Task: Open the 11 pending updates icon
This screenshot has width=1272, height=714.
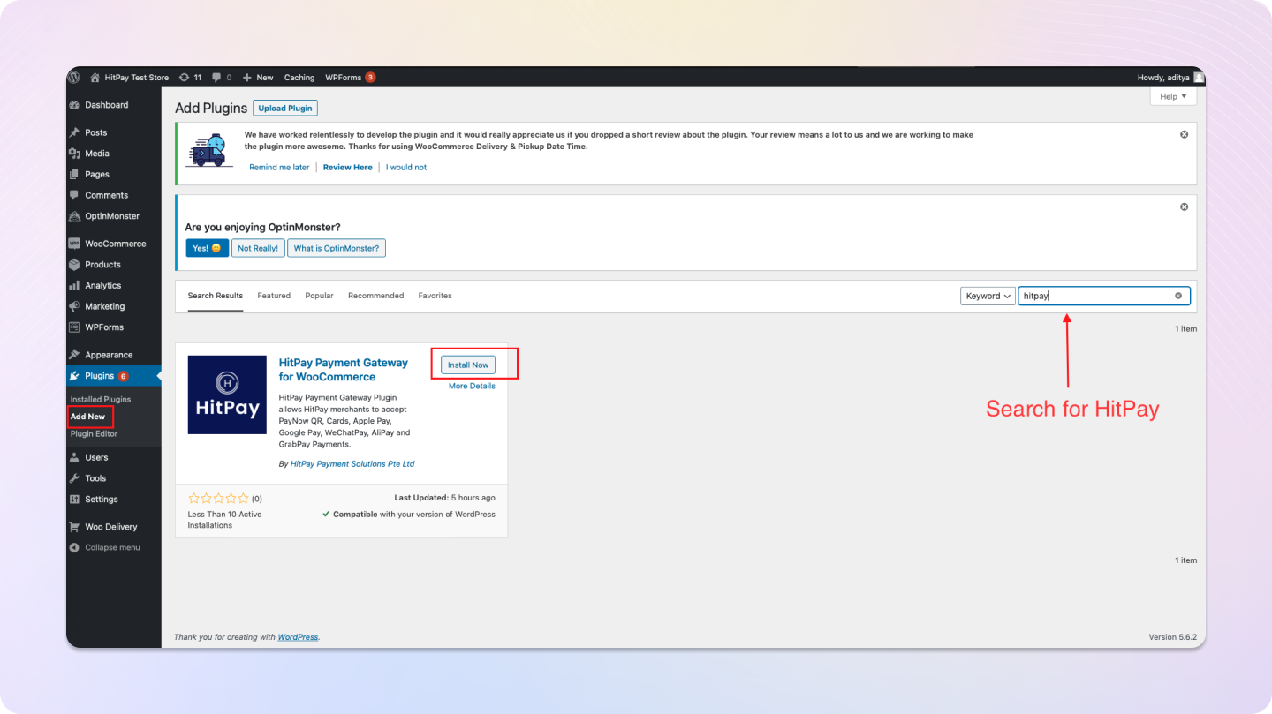Action: [x=190, y=78]
